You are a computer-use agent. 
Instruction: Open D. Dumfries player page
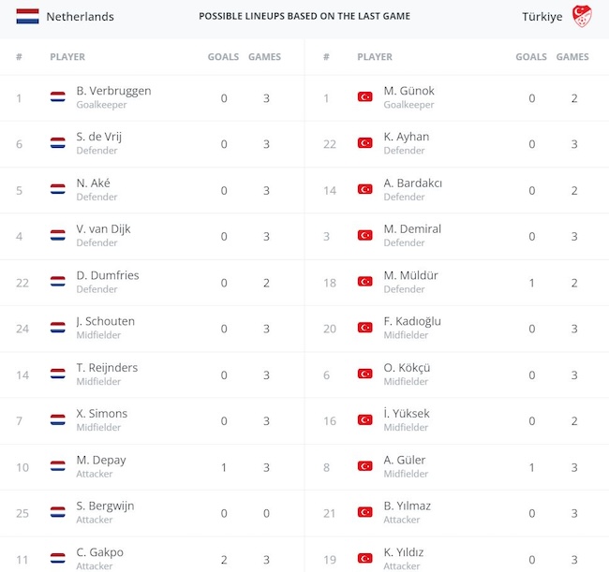click(107, 275)
